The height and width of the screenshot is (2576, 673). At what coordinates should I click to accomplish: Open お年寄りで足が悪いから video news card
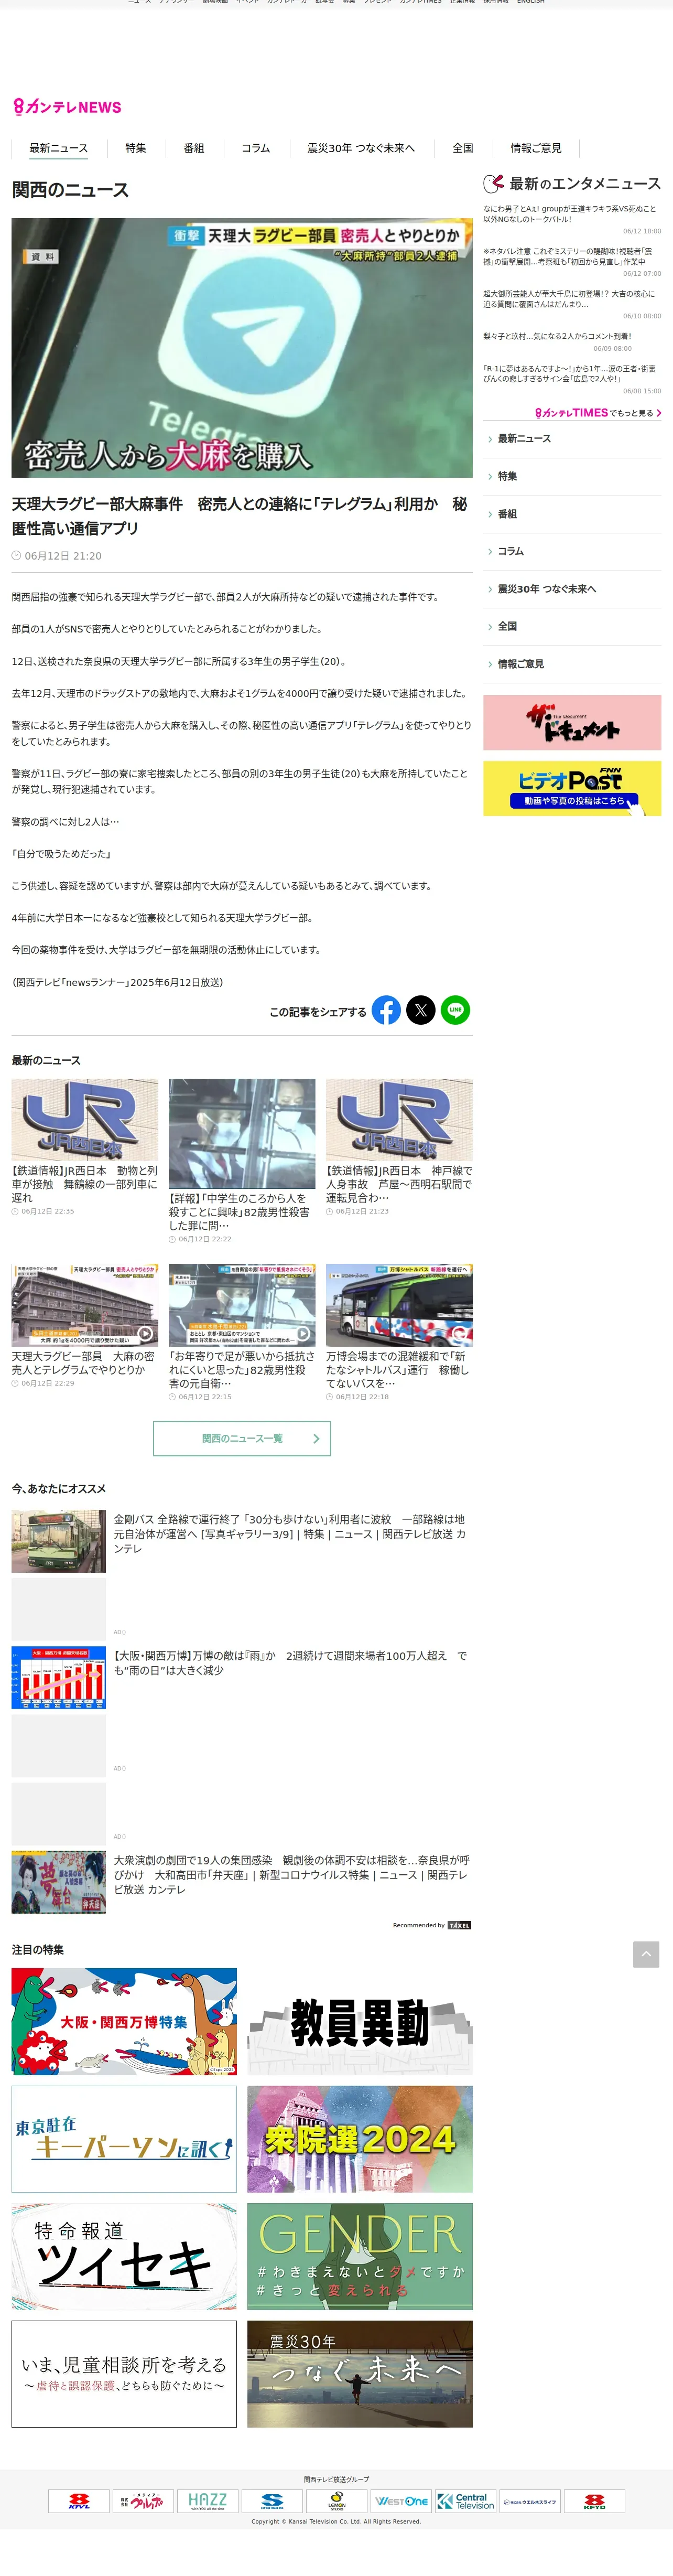tap(242, 1333)
